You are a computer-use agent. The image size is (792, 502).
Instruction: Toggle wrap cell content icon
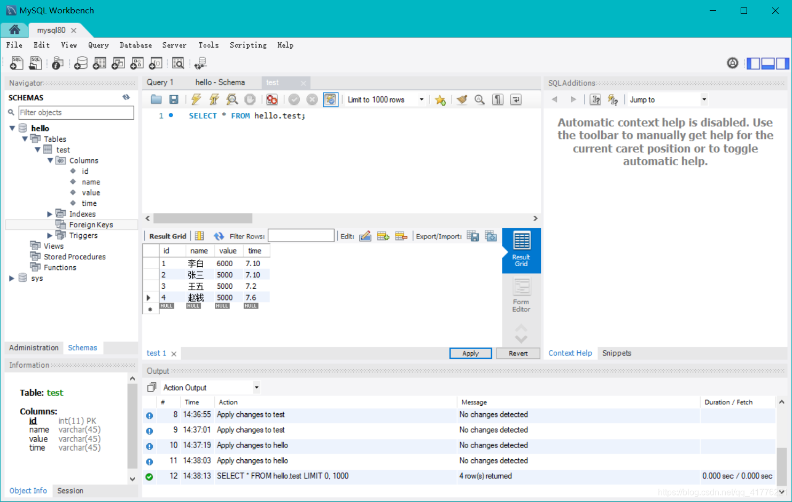coord(199,236)
